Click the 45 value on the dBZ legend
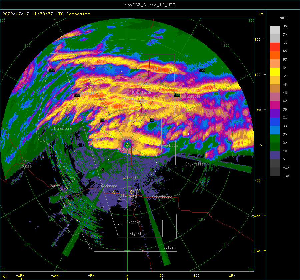Viewport: 300px width, 280px height. tap(285, 93)
